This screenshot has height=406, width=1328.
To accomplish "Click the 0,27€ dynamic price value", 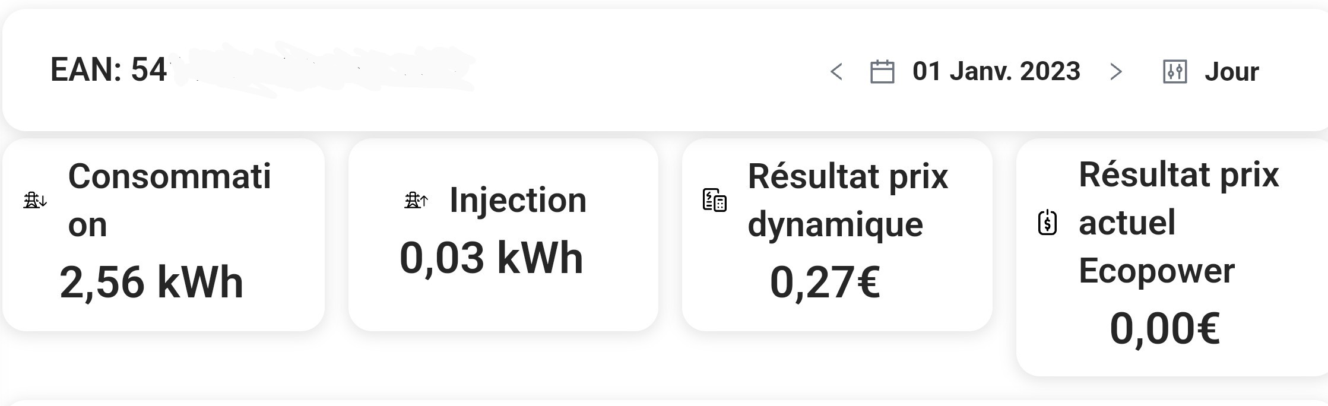I will 825,282.
